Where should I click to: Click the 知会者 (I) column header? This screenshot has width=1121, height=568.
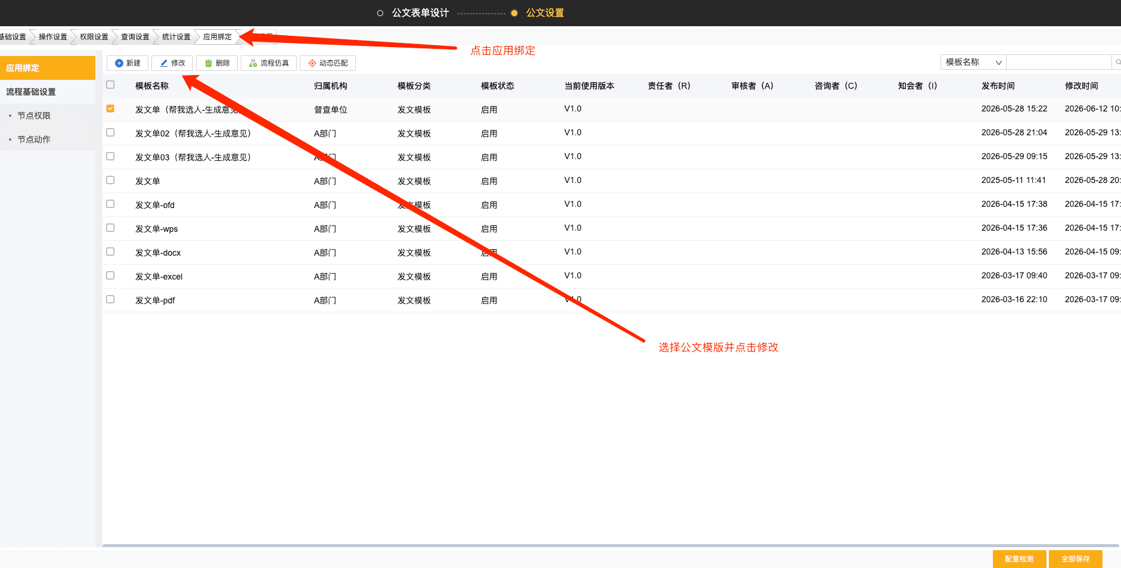(x=918, y=86)
